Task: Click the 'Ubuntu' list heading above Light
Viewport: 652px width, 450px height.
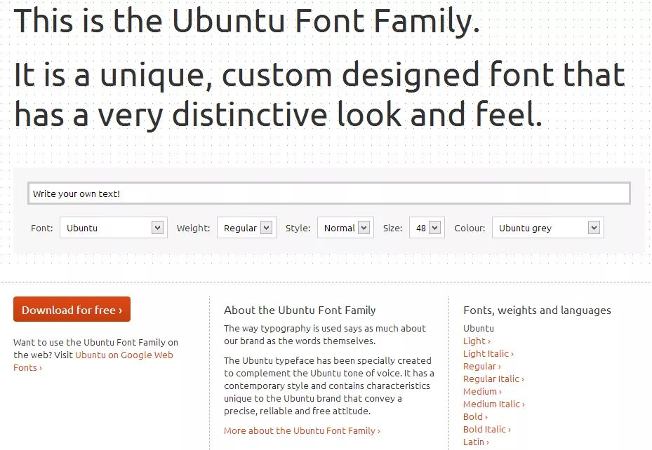Action: pos(479,328)
